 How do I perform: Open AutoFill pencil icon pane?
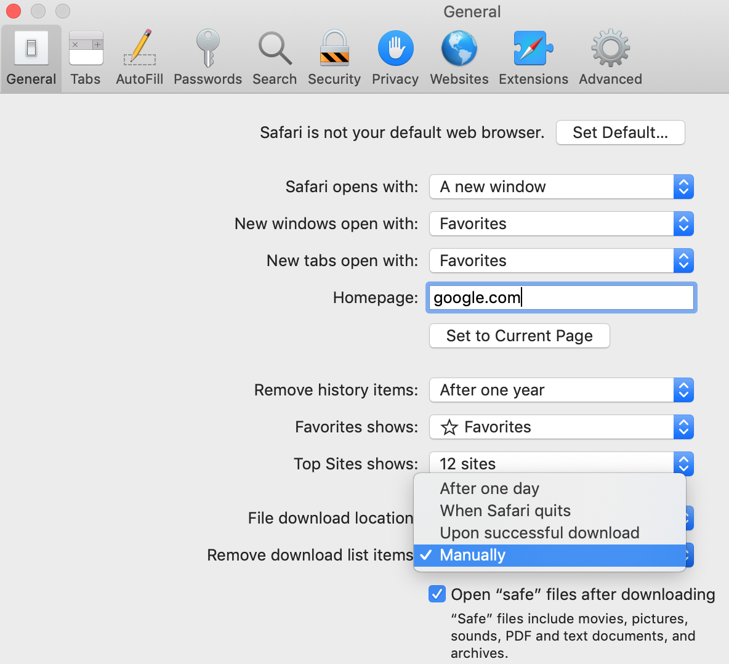coord(140,58)
